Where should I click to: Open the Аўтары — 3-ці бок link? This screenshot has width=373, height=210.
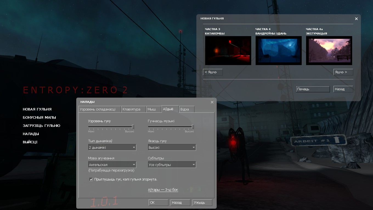click(x=163, y=190)
